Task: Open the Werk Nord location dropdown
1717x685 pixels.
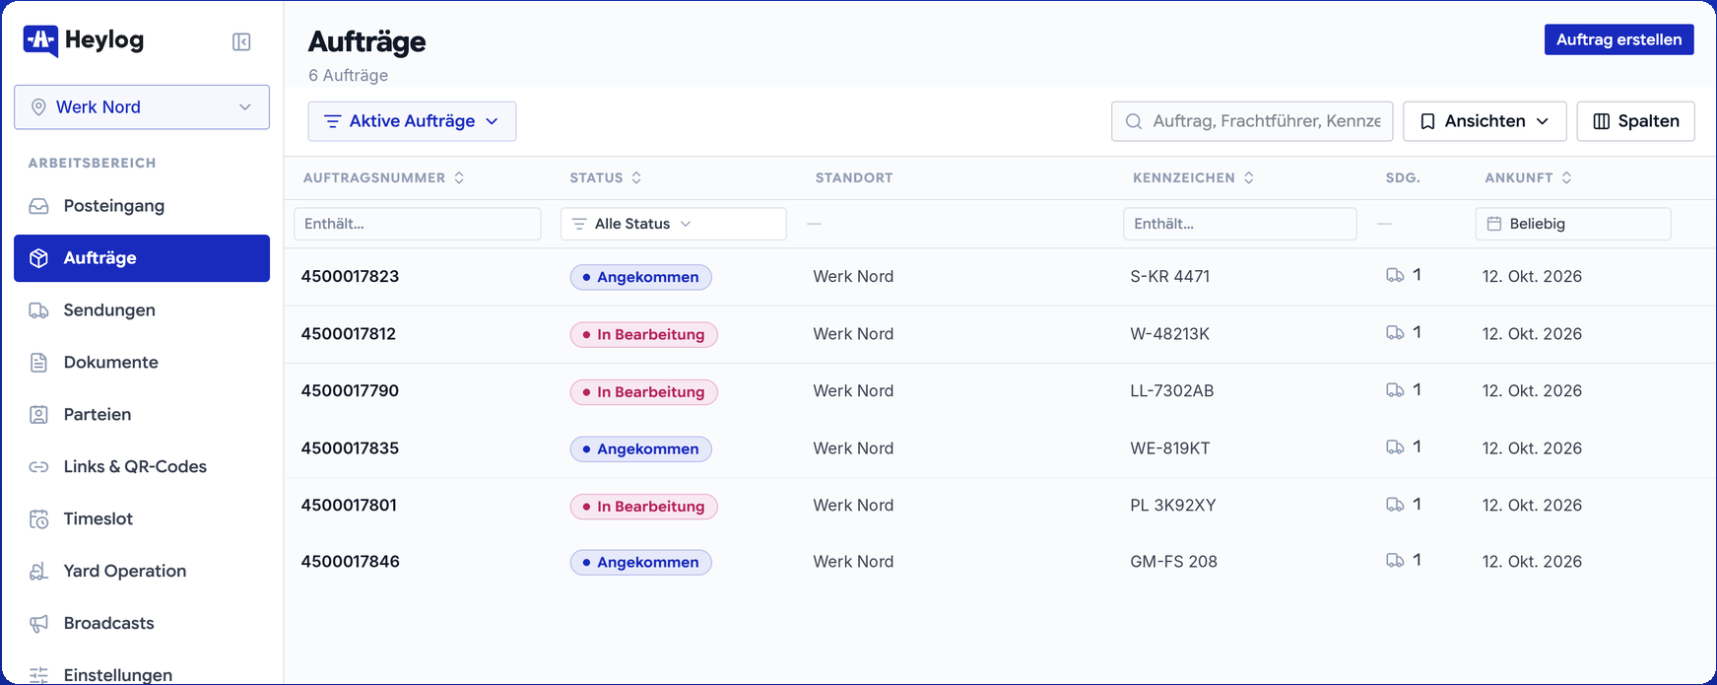Action: (142, 107)
